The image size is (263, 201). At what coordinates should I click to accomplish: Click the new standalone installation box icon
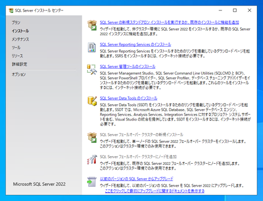pos(92,25)
